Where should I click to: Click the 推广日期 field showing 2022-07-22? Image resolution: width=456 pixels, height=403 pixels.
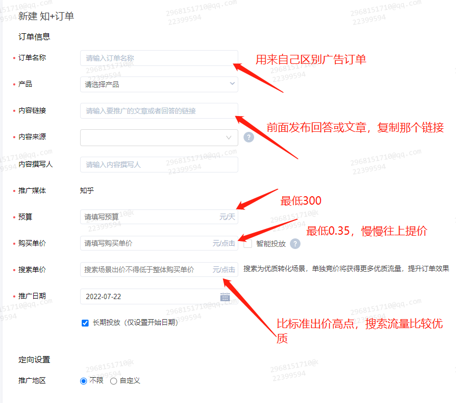tap(159, 296)
